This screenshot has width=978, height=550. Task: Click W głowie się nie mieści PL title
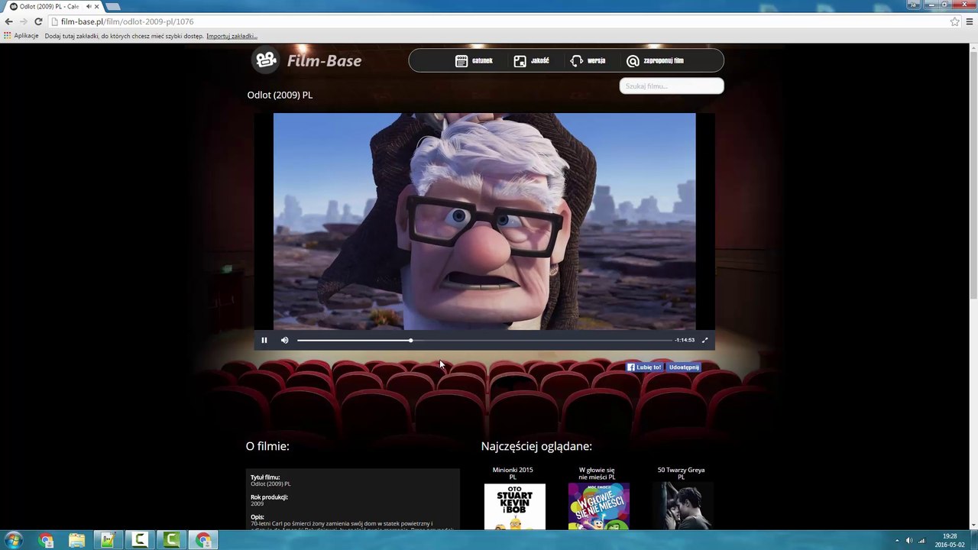[x=597, y=474]
